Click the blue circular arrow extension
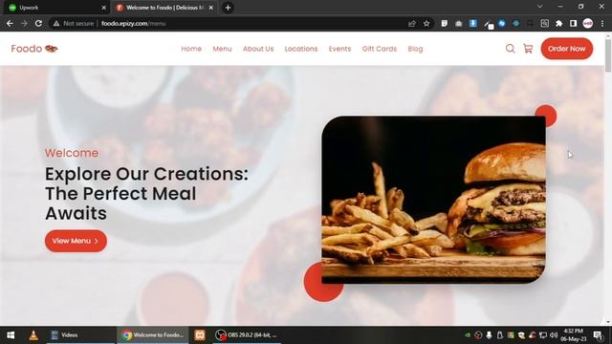 [x=502, y=23]
